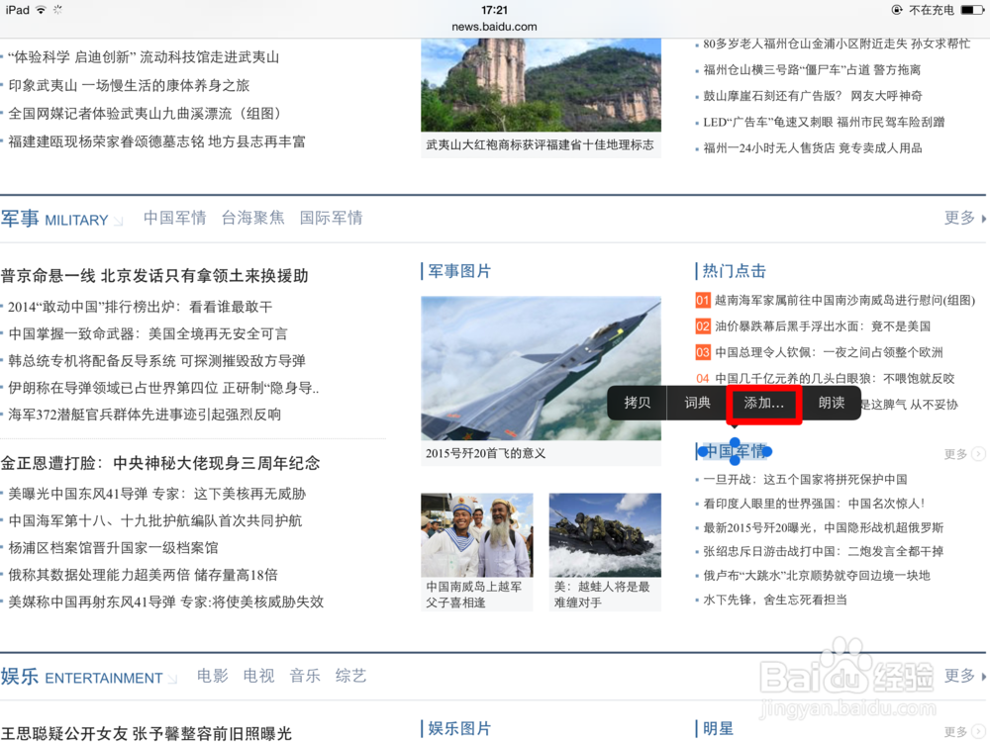Tap the highlighted 添加... menu option
This screenshot has width=990, height=742.
pos(762,403)
